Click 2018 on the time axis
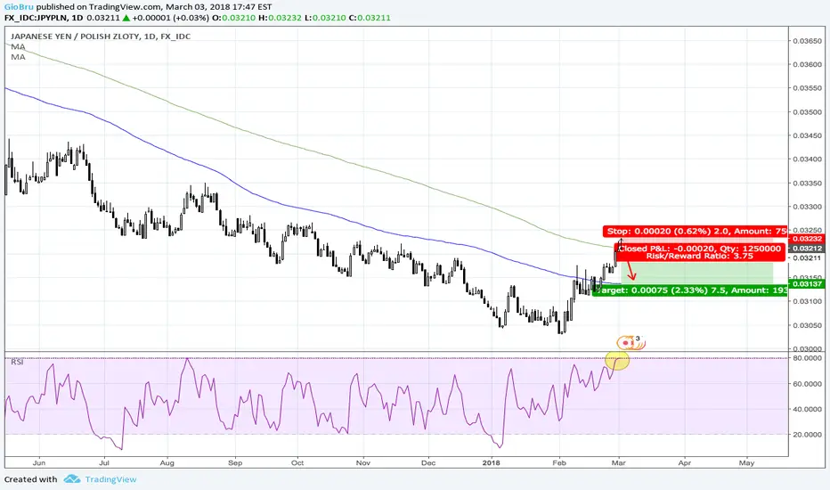This screenshot has height=490, width=830. point(492,462)
